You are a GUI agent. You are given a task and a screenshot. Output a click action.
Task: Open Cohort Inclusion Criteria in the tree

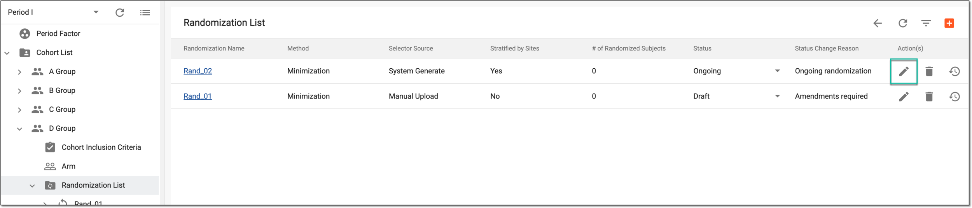pos(101,147)
